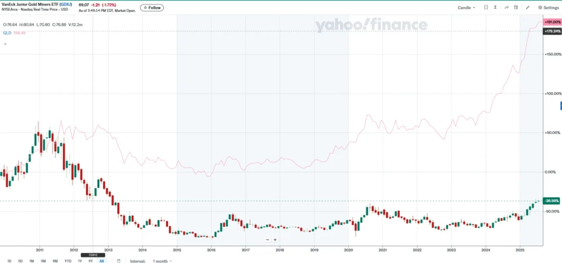Zoom out the chart with minus button
Viewport: 562px width, 263px height.
tap(267, 240)
